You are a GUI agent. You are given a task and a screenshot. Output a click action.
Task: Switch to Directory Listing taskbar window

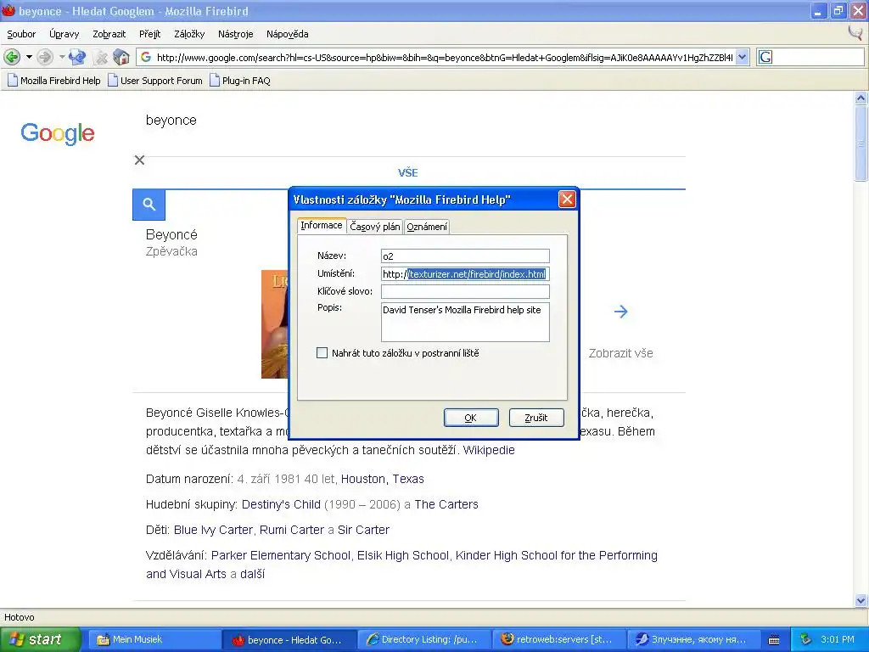click(424, 639)
